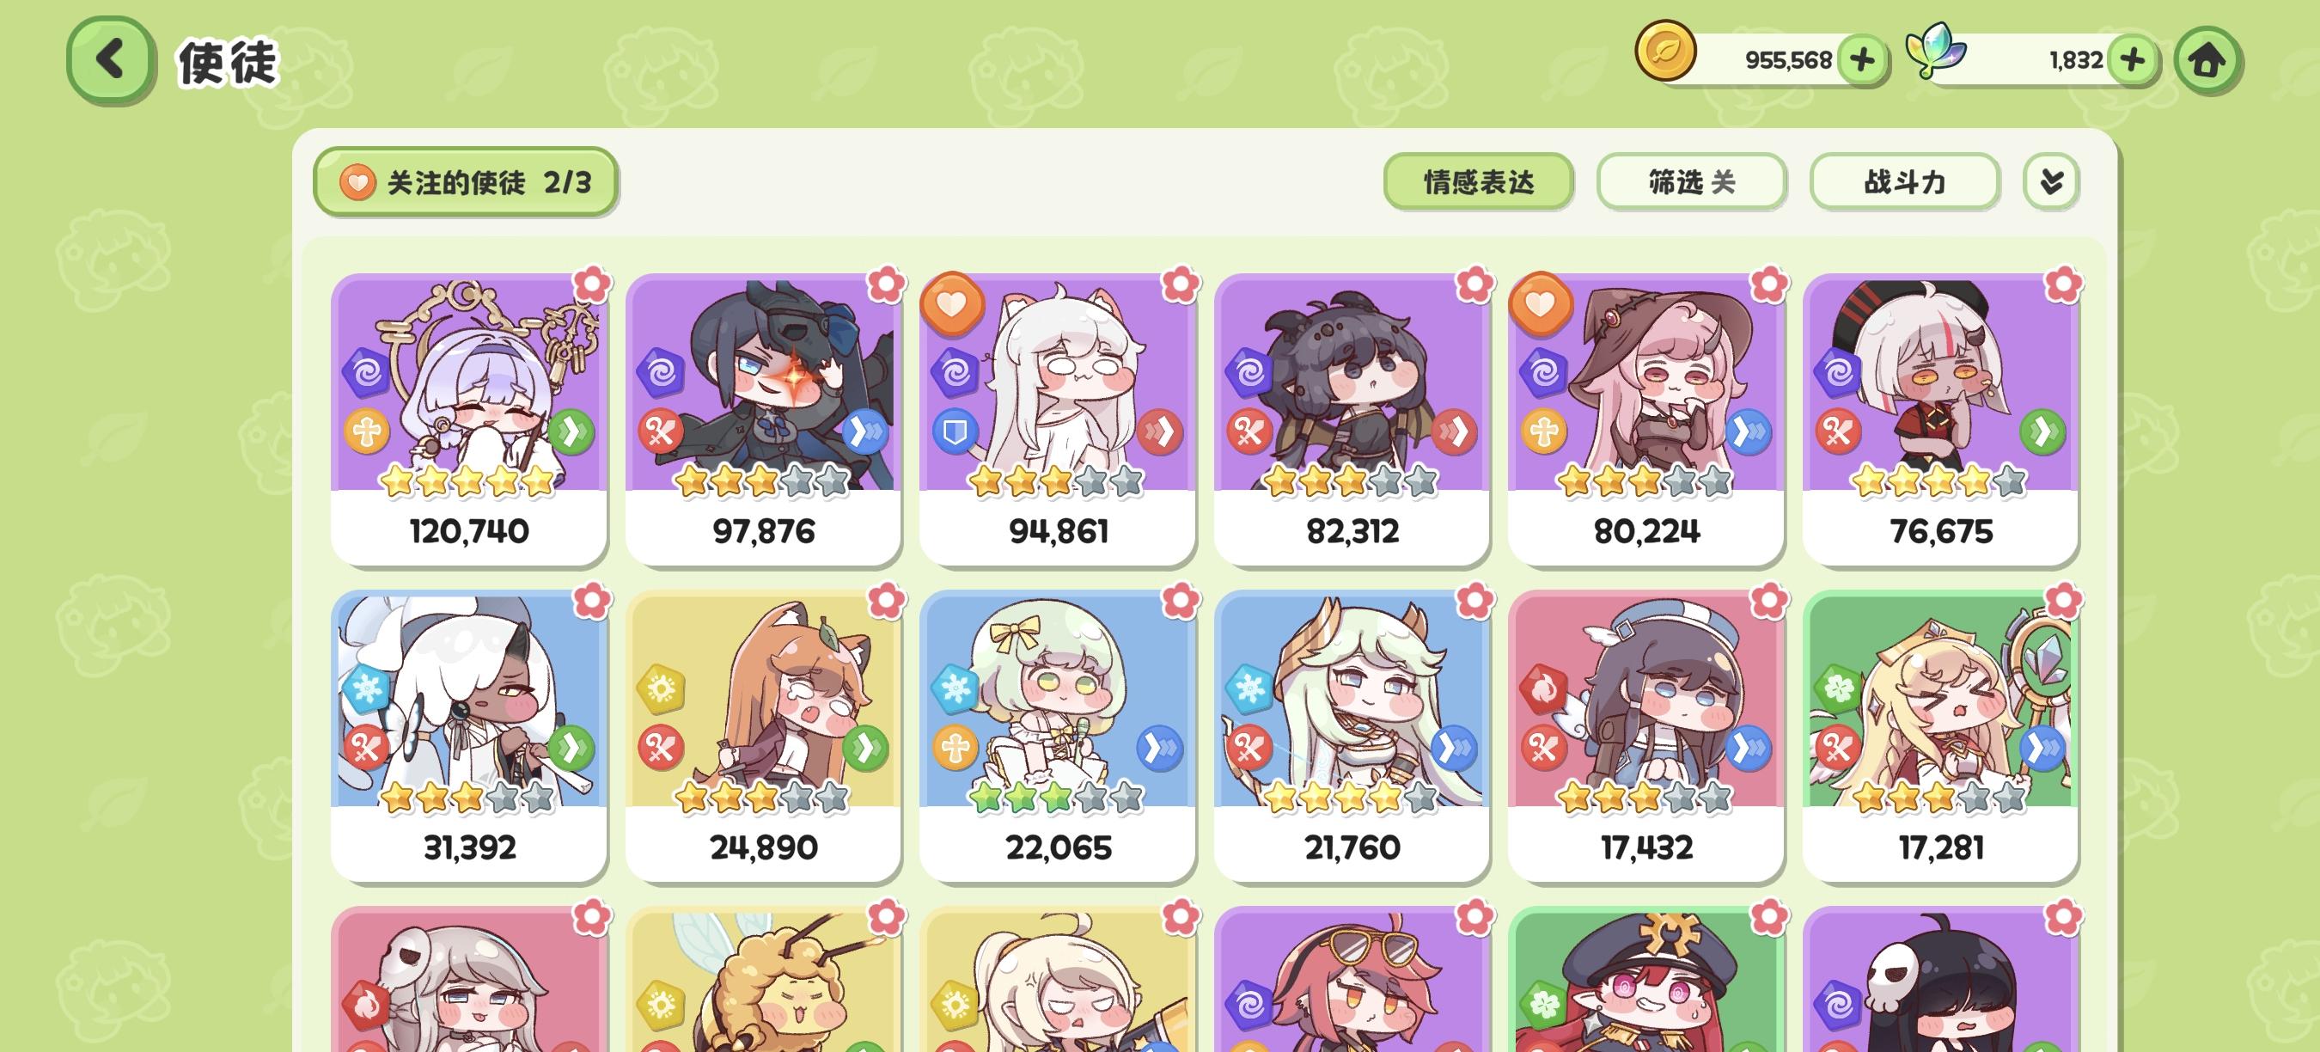Screen dimensions: 2320x1052
Task: Select the 情感表达 tab
Action: pyautogui.click(x=1478, y=182)
